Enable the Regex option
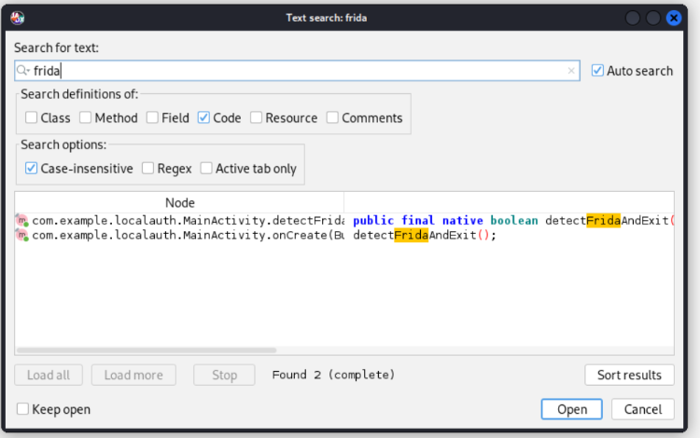The image size is (700, 438). coord(149,169)
